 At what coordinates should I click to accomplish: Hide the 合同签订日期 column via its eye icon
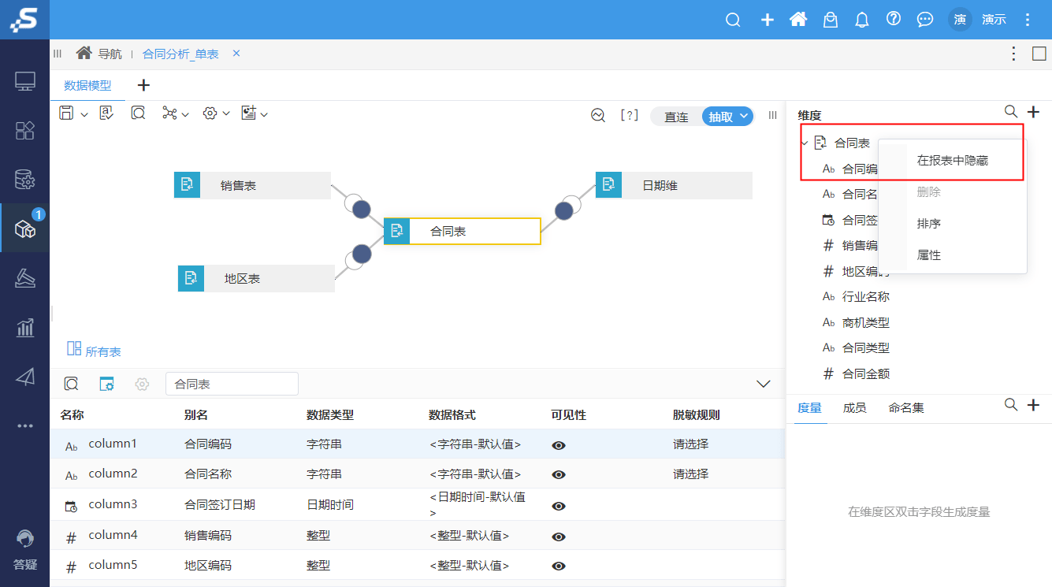[558, 505]
